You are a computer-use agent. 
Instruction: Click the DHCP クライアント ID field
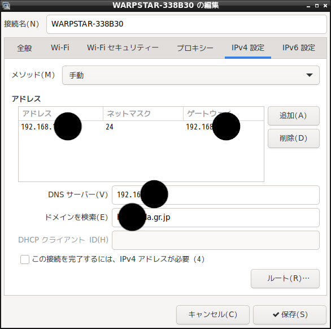pos(216,240)
